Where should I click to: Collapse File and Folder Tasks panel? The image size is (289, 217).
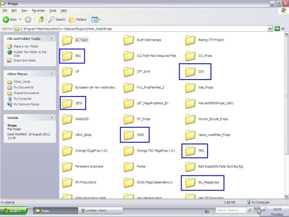point(52,38)
